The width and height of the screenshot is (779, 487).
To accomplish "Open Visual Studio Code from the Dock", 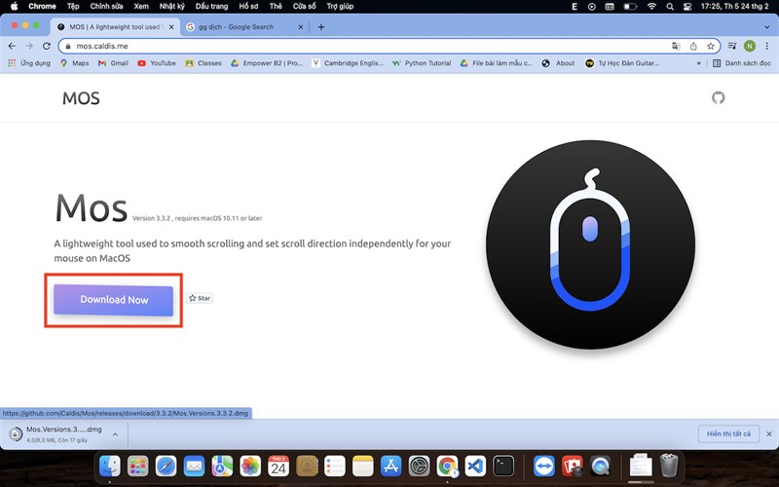I will pos(475,467).
